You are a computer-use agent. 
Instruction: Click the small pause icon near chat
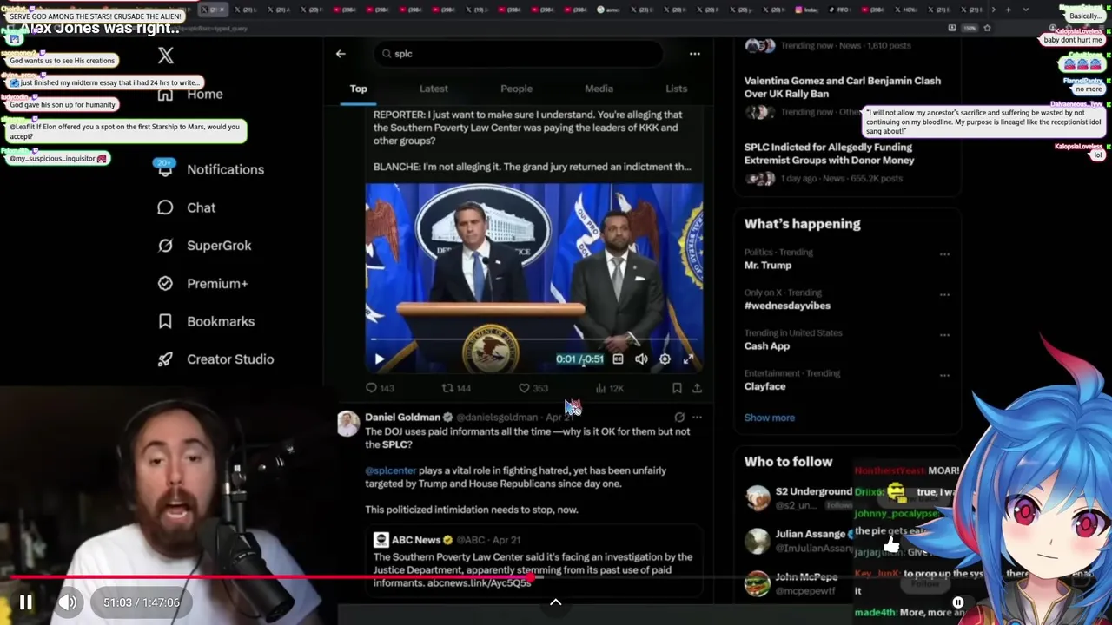pyautogui.click(x=958, y=602)
